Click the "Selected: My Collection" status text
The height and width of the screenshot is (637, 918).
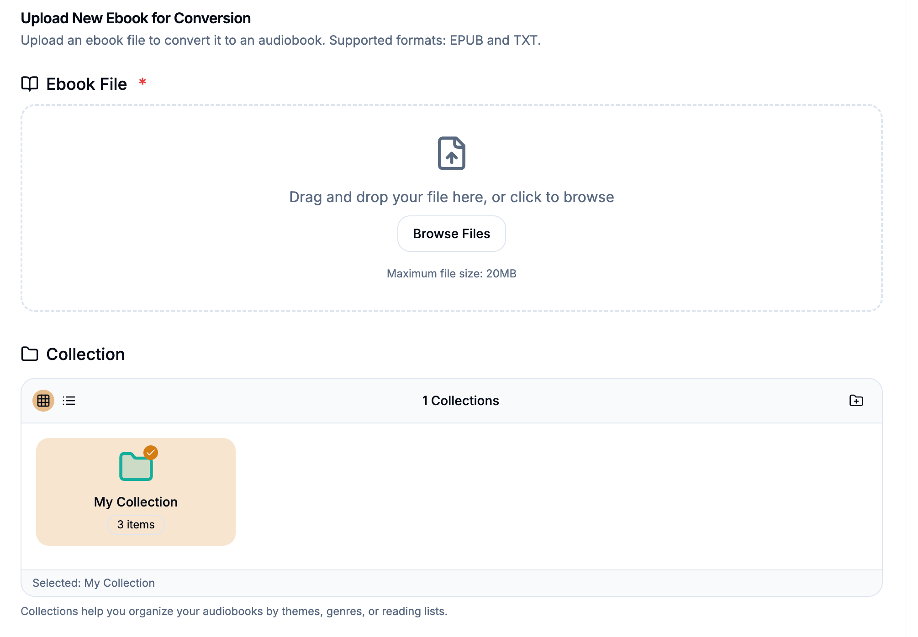94,583
